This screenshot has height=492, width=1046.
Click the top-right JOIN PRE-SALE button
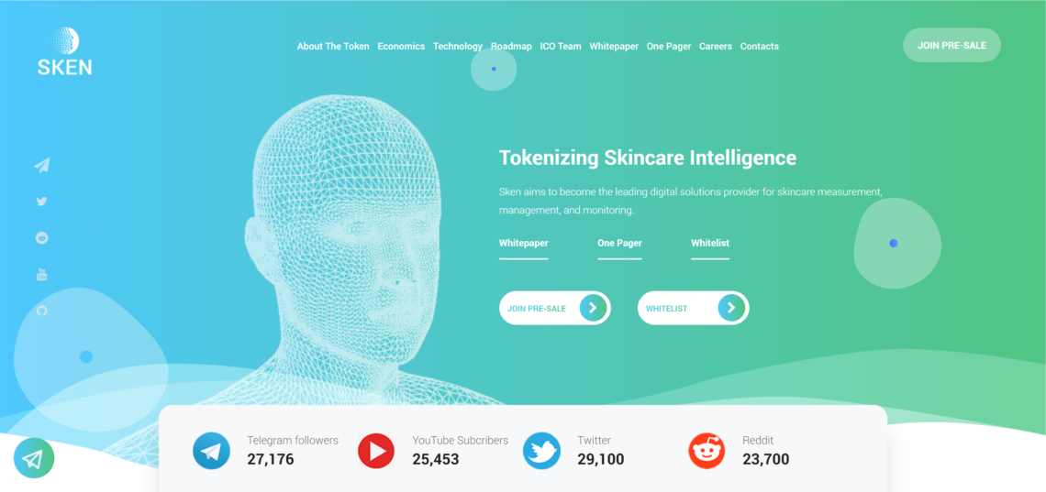coord(951,45)
